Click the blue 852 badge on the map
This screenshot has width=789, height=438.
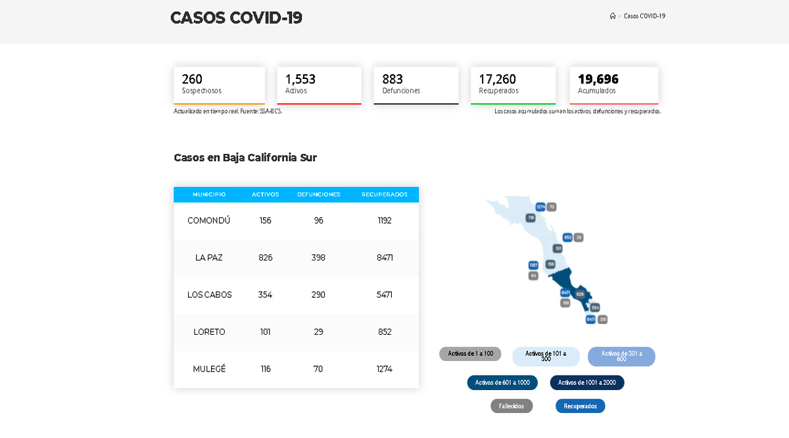tap(567, 237)
